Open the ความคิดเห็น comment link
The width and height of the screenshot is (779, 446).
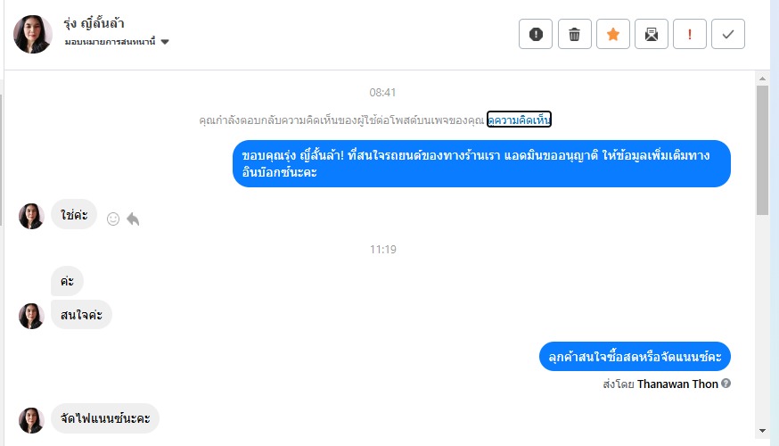[x=520, y=120]
